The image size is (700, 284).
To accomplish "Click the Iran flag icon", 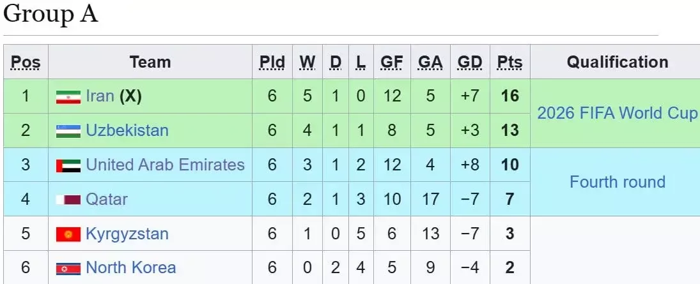I will [x=68, y=97].
